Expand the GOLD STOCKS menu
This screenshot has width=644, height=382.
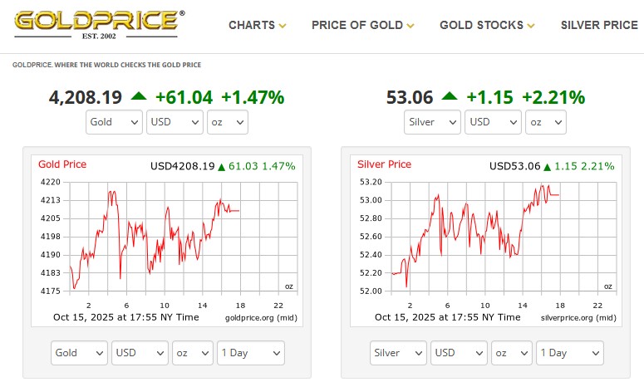pos(487,25)
